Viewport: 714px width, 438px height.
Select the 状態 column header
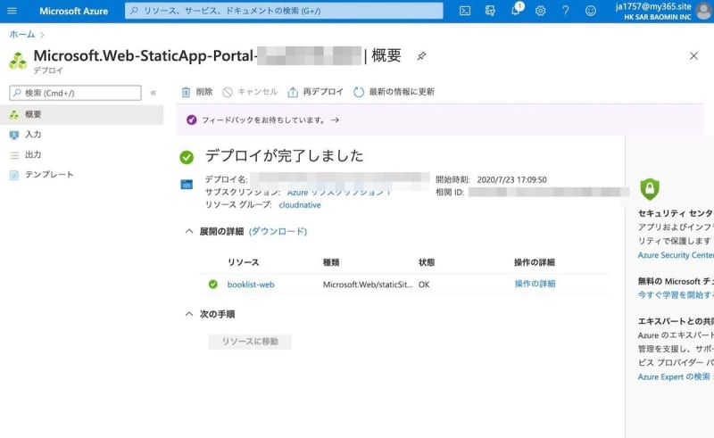tap(427, 262)
